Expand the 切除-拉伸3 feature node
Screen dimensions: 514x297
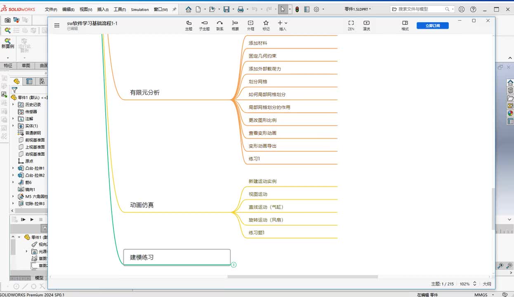point(13,204)
